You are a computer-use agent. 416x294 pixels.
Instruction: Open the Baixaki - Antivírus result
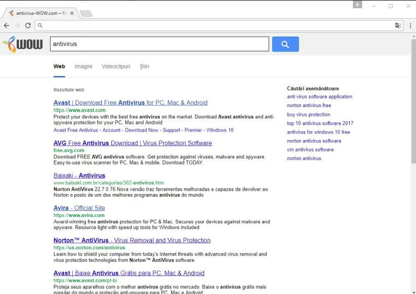(x=79, y=175)
